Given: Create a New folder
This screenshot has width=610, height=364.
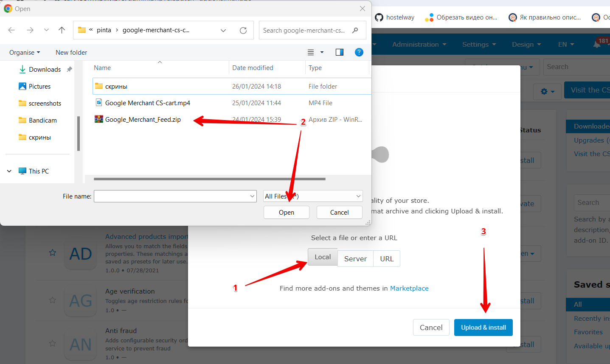Looking at the screenshot, I should pos(71,53).
